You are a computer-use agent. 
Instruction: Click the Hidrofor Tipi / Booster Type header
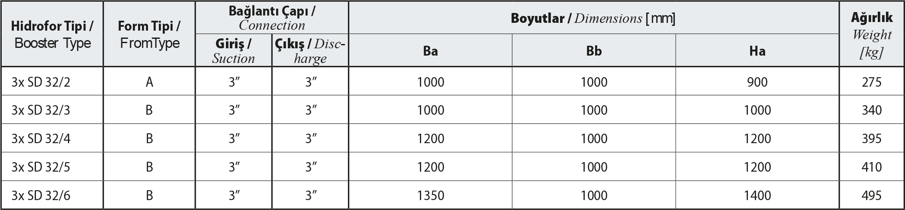(x=52, y=34)
